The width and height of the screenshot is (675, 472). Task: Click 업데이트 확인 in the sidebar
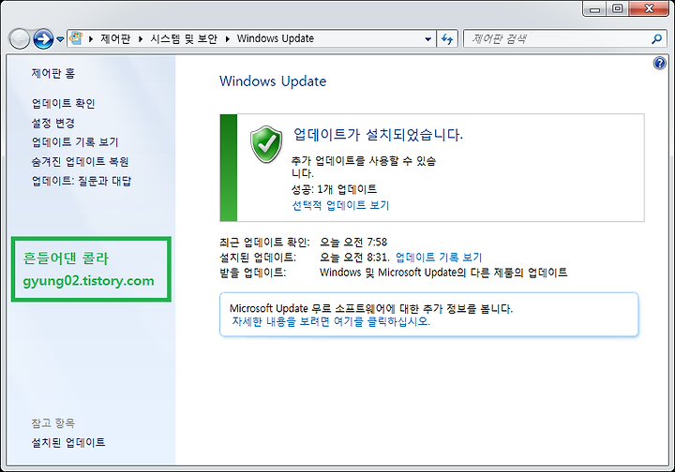pos(64,104)
